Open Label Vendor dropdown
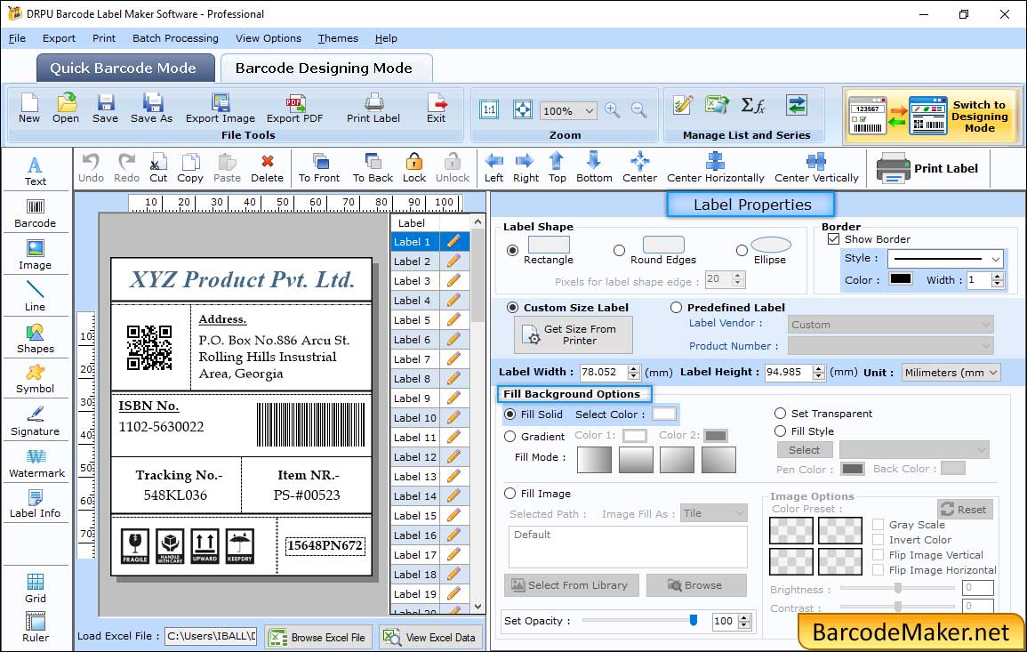 tap(890, 325)
